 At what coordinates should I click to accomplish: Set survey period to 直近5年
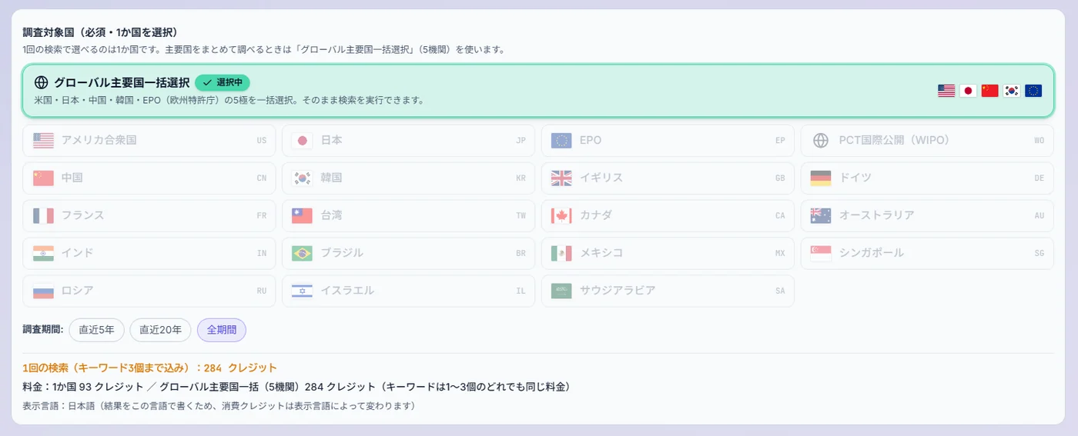click(x=96, y=330)
